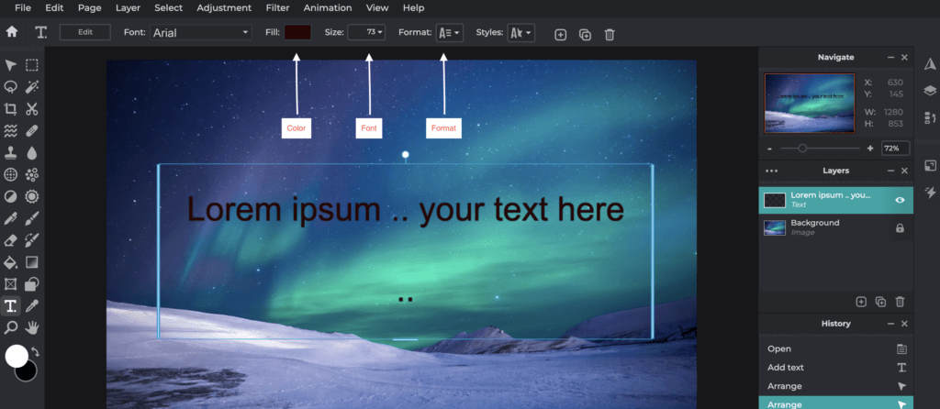Collapse the Layers panel
The width and height of the screenshot is (940, 409).
click(x=890, y=171)
